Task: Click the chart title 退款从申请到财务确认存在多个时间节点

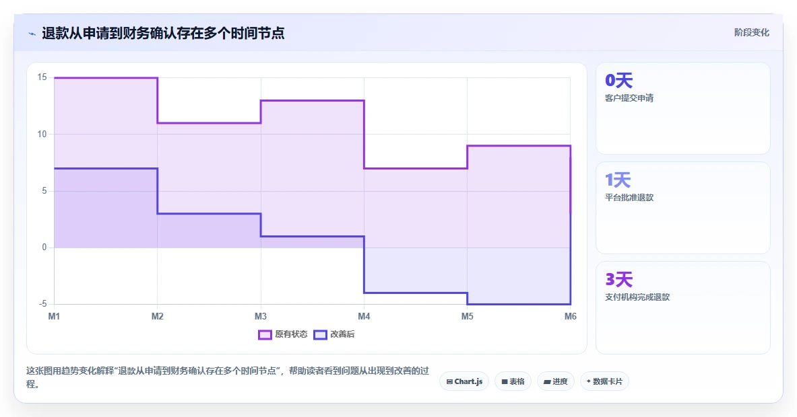Action: (163, 34)
